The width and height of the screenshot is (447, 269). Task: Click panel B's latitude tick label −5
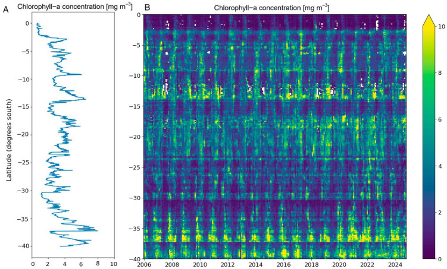click(136, 45)
